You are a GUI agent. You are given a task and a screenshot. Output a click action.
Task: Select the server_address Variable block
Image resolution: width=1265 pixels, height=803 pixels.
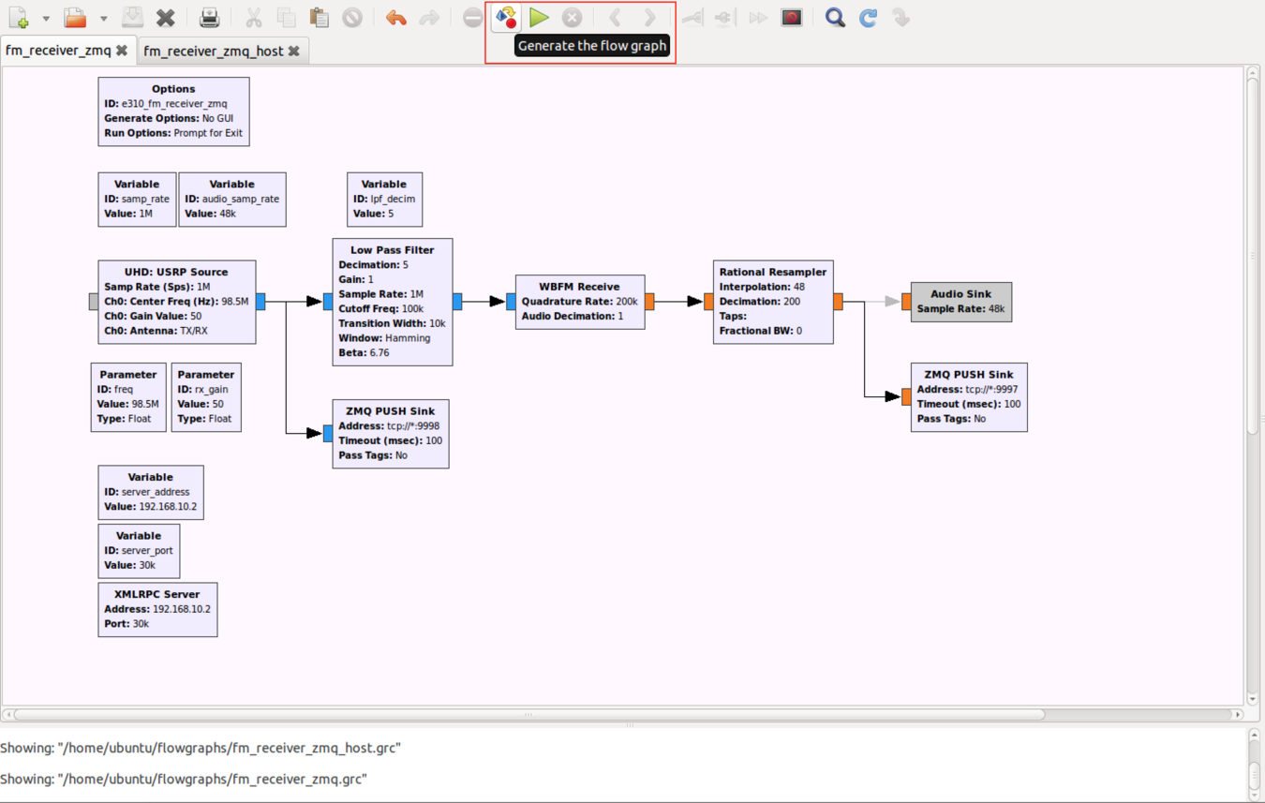click(151, 492)
